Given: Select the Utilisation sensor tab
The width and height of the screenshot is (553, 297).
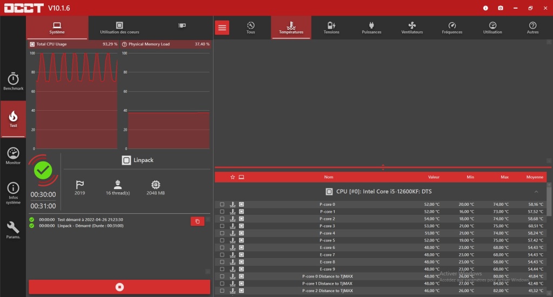Looking at the screenshot, I should [492, 28].
